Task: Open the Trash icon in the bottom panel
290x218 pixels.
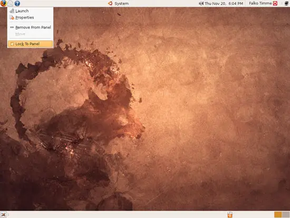Action: (x=230, y=215)
